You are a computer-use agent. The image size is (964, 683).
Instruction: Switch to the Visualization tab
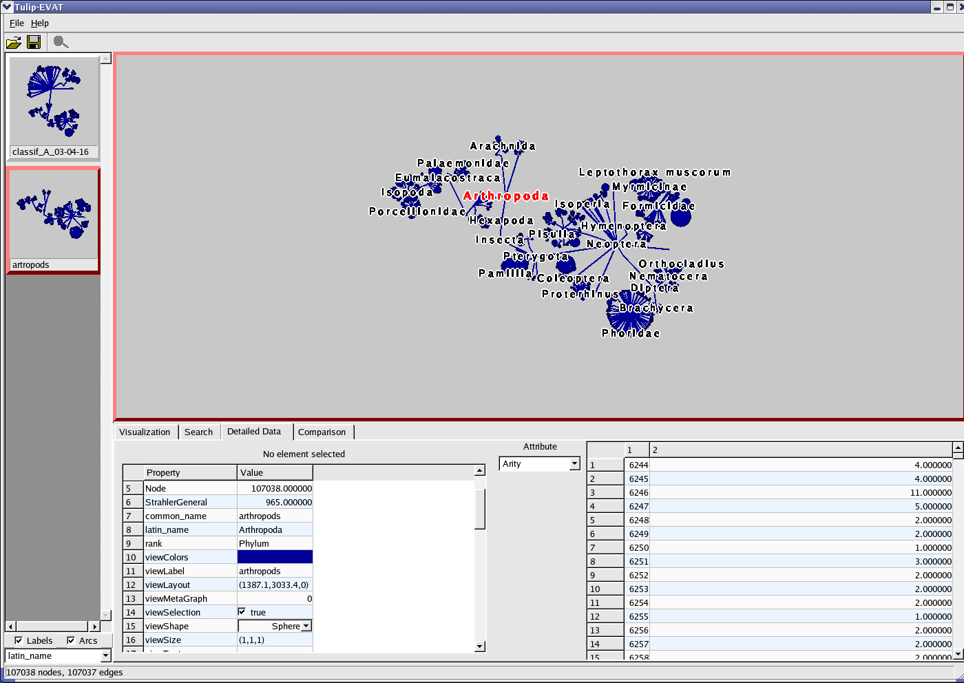[x=145, y=432]
